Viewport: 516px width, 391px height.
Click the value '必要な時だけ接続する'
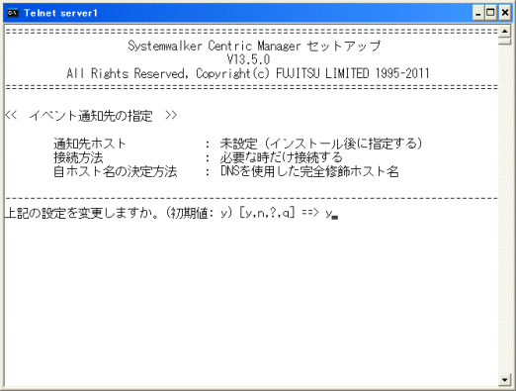[282, 157]
